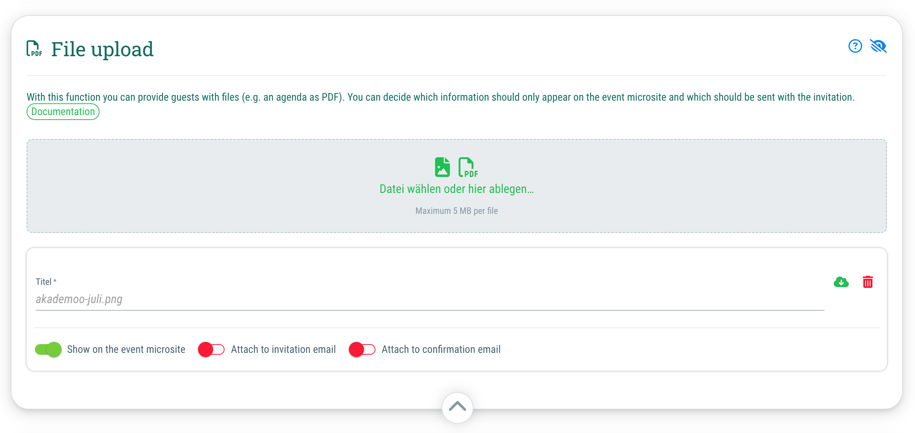The image size is (915, 433).
Task: Click the 'Maximum 5 MB per file' note
Action: (457, 211)
